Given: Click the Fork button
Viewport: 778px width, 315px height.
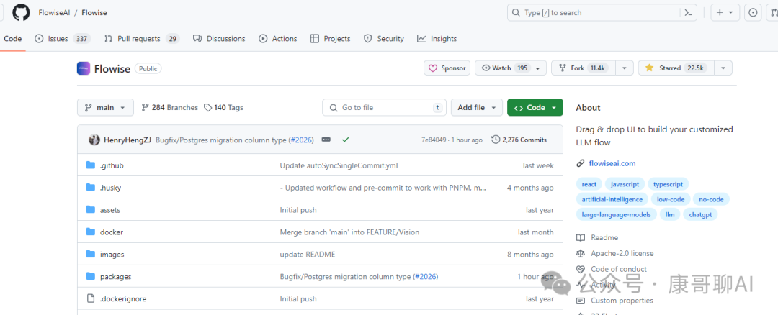Looking at the screenshot, I should point(583,68).
